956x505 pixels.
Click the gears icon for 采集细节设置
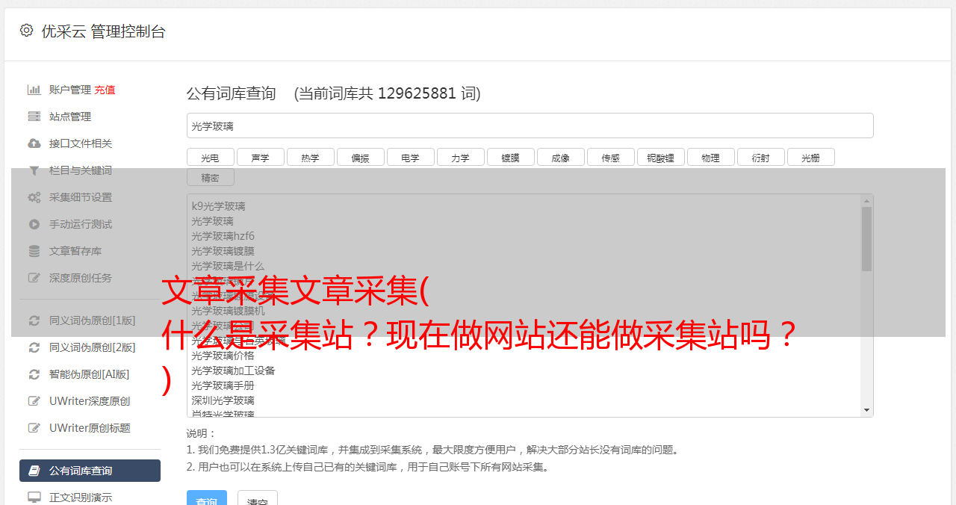[34, 197]
